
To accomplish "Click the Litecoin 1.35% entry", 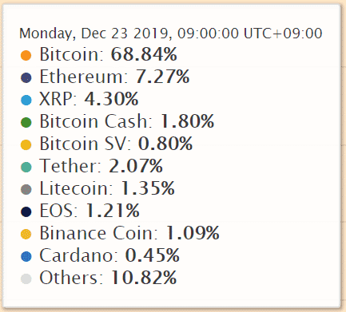I will tap(107, 188).
